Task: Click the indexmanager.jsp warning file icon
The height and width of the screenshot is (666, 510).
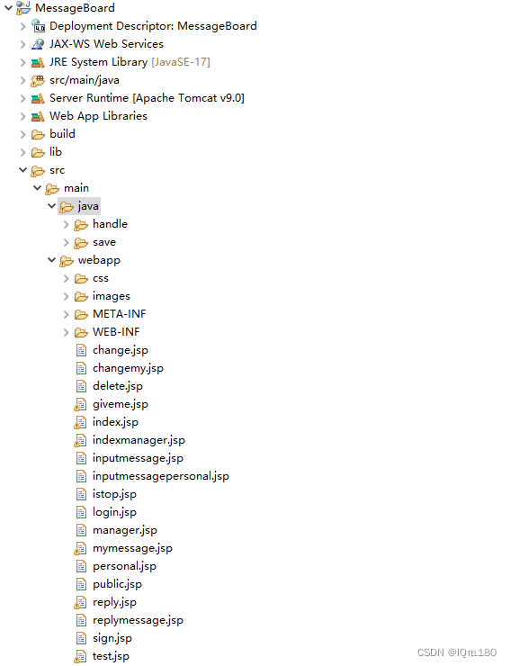Action: point(80,440)
